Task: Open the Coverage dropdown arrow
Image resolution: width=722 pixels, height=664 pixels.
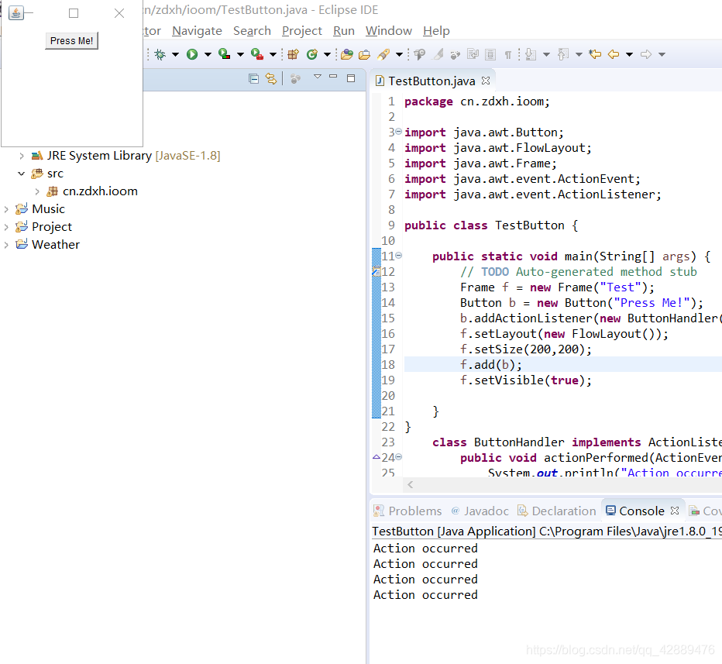Action: click(x=240, y=54)
